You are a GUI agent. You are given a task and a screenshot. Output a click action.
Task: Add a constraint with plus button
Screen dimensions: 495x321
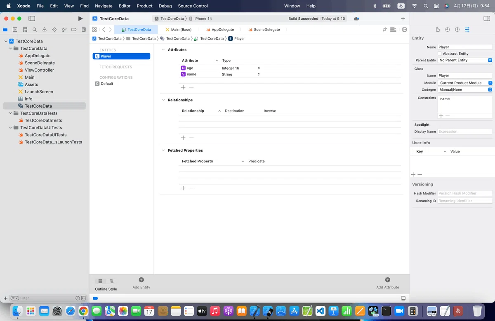[441, 116]
